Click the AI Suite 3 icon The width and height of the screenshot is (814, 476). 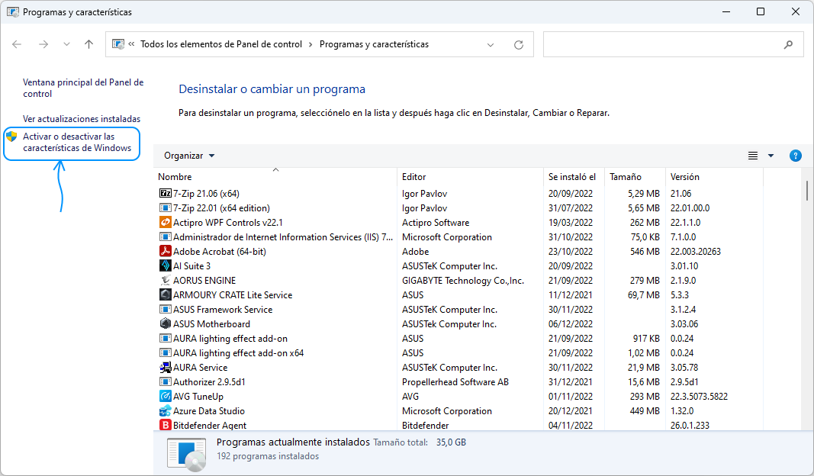click(165, 266)
